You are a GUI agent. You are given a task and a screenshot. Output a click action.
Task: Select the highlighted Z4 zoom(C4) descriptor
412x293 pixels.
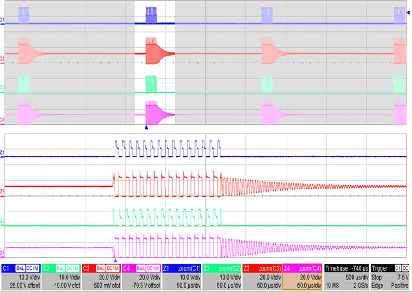[302, 276]
